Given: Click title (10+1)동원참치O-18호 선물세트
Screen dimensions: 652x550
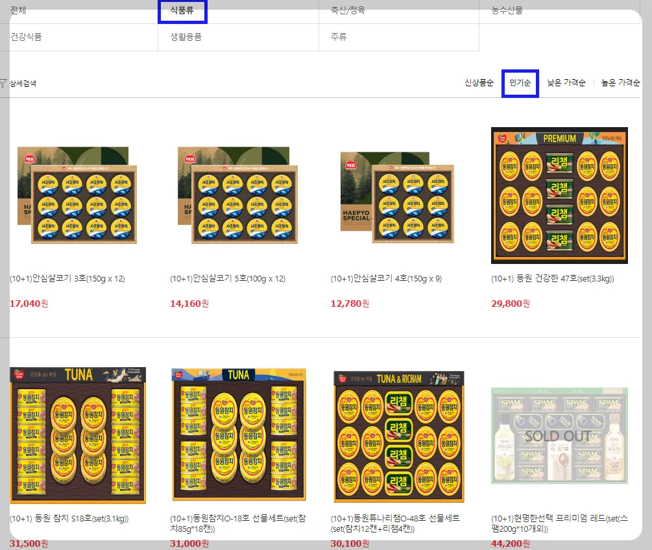Looking at the screenshot, I should (238, 523).
